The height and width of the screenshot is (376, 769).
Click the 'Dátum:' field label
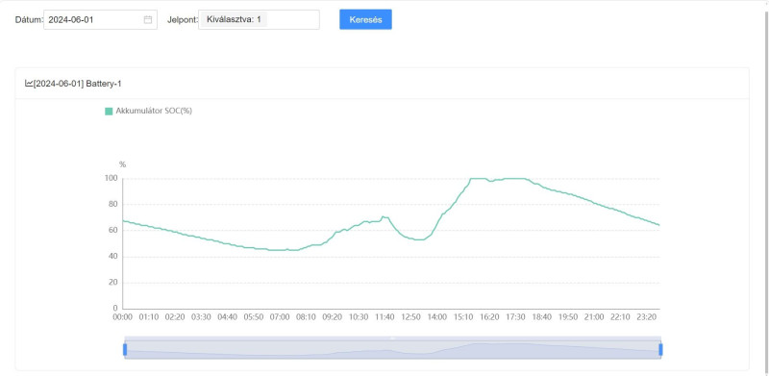(30, 20)
